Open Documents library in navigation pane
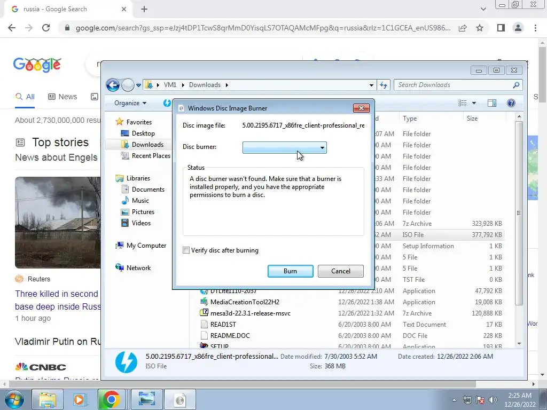Image resolution: width=547 pixels, height=410 pixels. pos(148,190)
